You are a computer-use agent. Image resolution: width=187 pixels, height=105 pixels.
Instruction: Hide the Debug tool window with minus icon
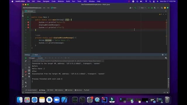(x=166, y=55)
